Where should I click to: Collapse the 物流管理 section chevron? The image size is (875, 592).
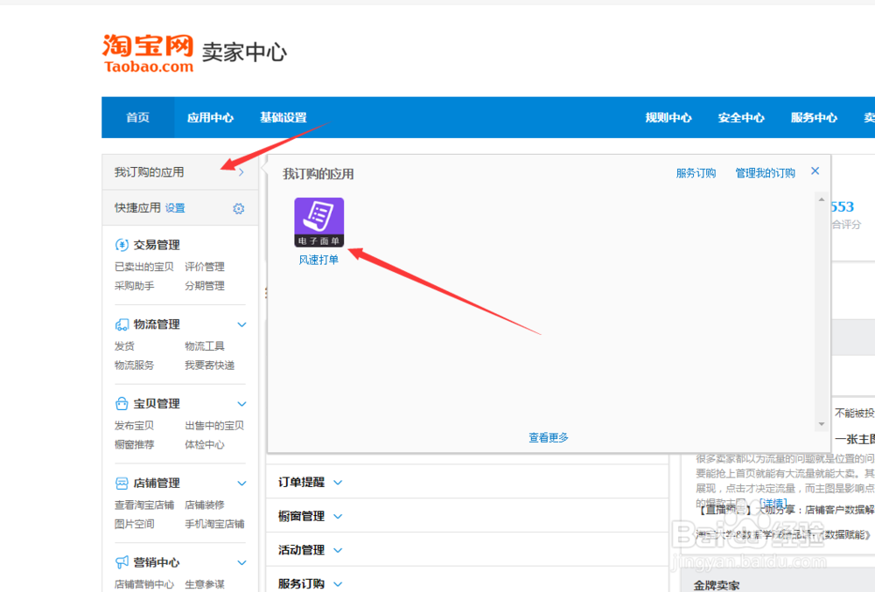pos(241,324)
